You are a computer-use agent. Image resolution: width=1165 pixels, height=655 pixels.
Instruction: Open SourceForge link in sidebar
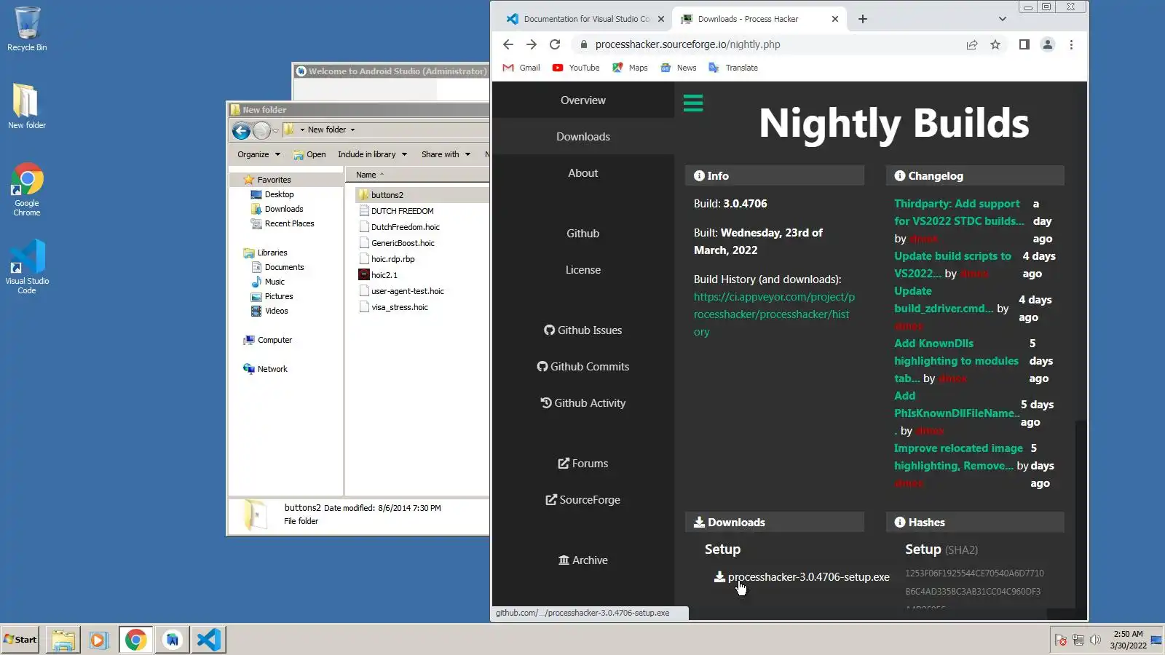582,500
